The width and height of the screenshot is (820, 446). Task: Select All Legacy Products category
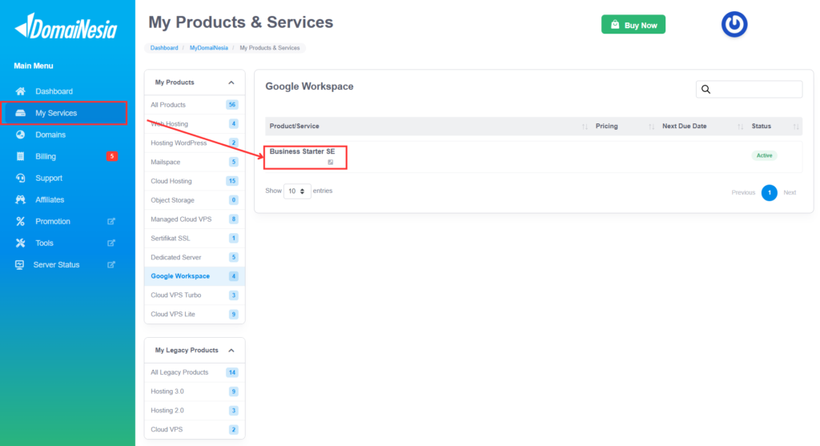195,372
